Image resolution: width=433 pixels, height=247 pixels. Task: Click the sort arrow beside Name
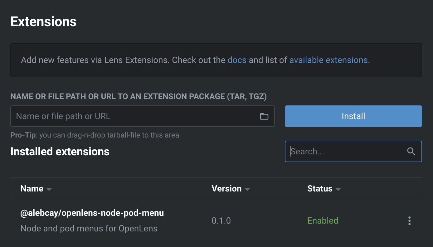(49, 189)
